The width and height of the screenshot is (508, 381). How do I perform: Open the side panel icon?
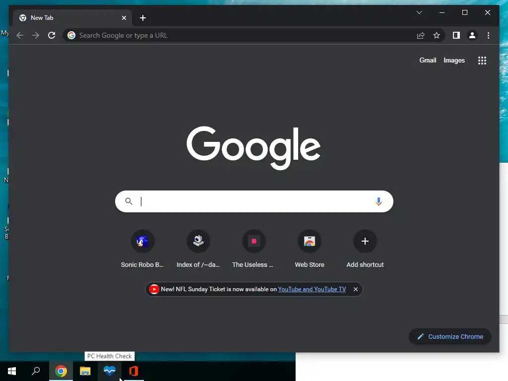(x=456, y=35)
